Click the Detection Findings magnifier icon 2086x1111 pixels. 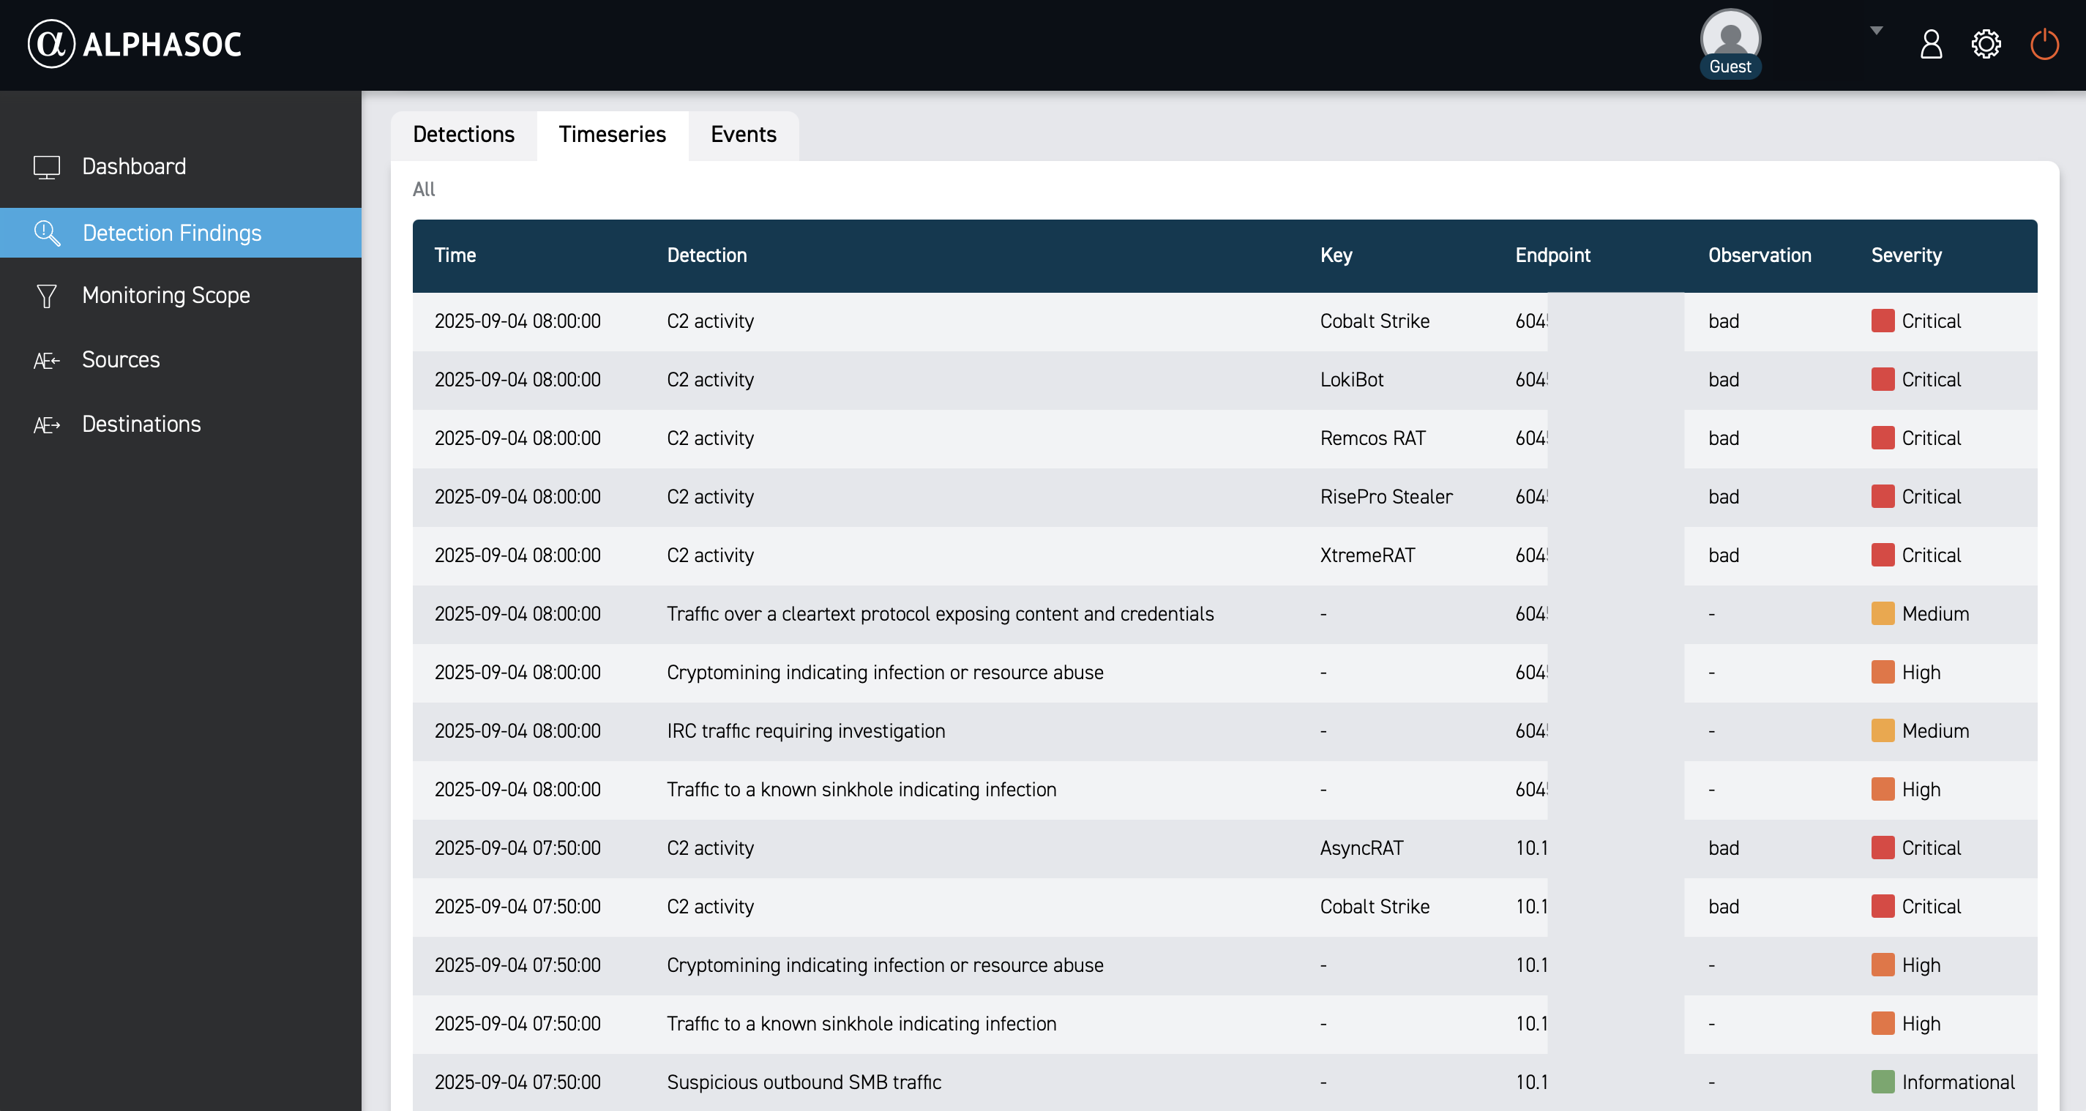[x=46, y=233]
